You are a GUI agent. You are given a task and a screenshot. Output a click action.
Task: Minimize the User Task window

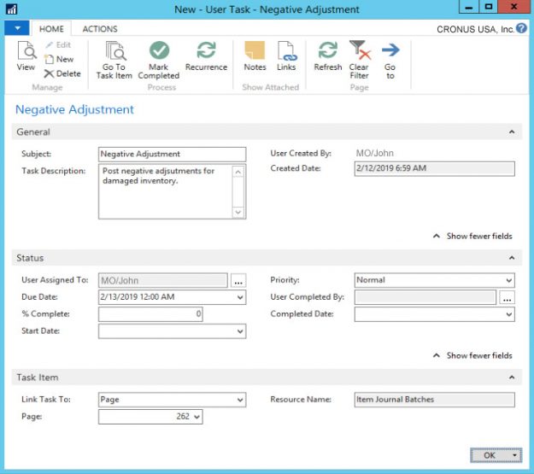pos(468,7)
